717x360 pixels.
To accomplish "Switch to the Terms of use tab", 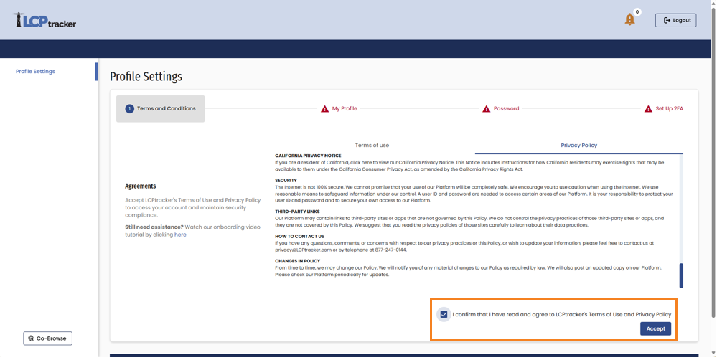I will 372,146.
